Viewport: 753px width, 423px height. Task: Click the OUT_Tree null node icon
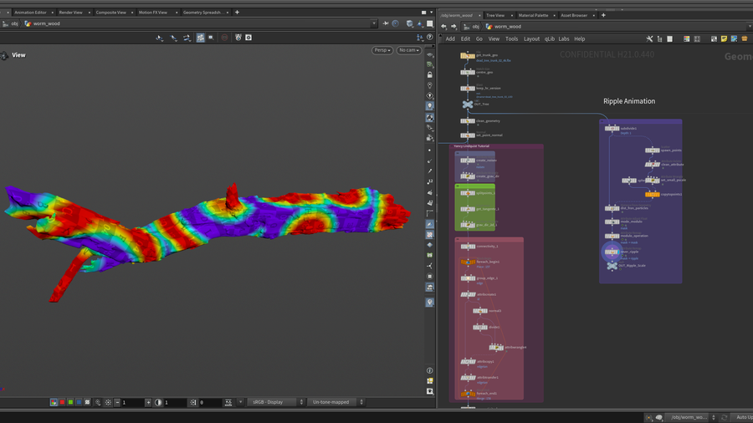click(x=468, y=104)
